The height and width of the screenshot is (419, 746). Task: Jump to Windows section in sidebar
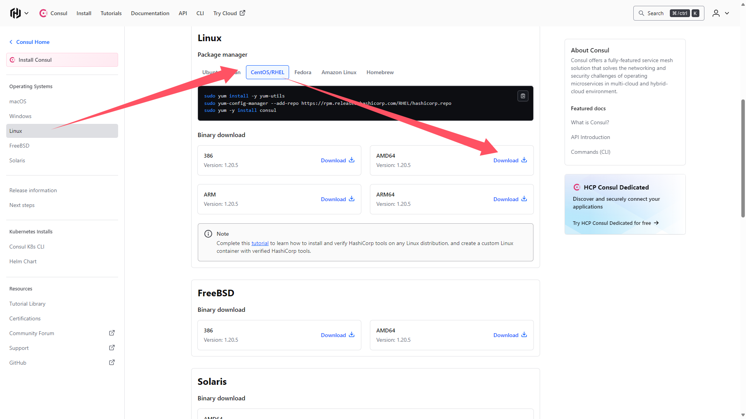click(x=20, y=116)
